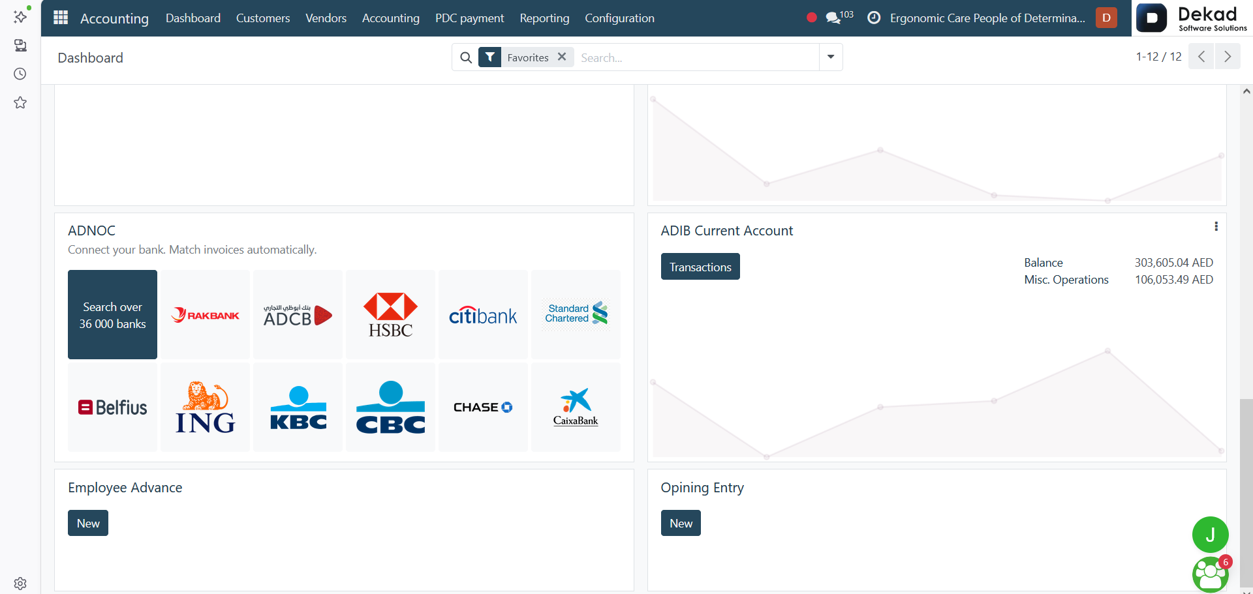This screenshot has width=1253, height=594.
Task: Focus the Search input field
Action: 696,57
